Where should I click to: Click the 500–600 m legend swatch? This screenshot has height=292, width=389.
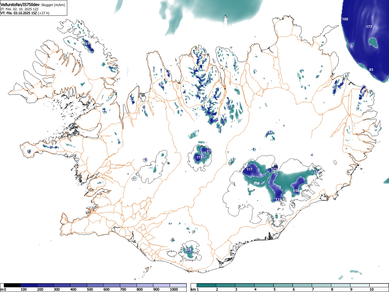tap(95, 285)
